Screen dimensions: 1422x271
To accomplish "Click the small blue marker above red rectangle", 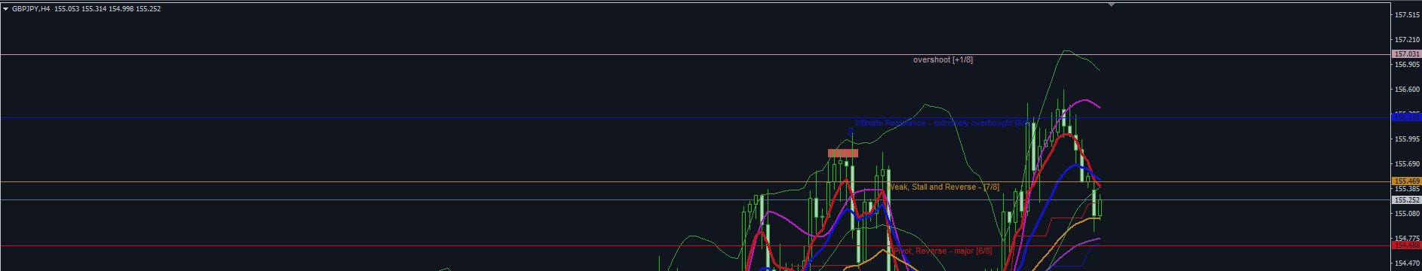I will [851, 130].
